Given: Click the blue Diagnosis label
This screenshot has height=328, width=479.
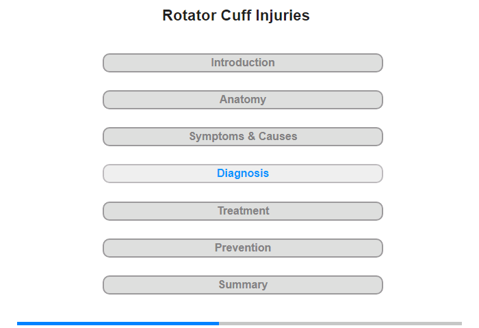Looking at the screenshot, I should coord(243,174).
